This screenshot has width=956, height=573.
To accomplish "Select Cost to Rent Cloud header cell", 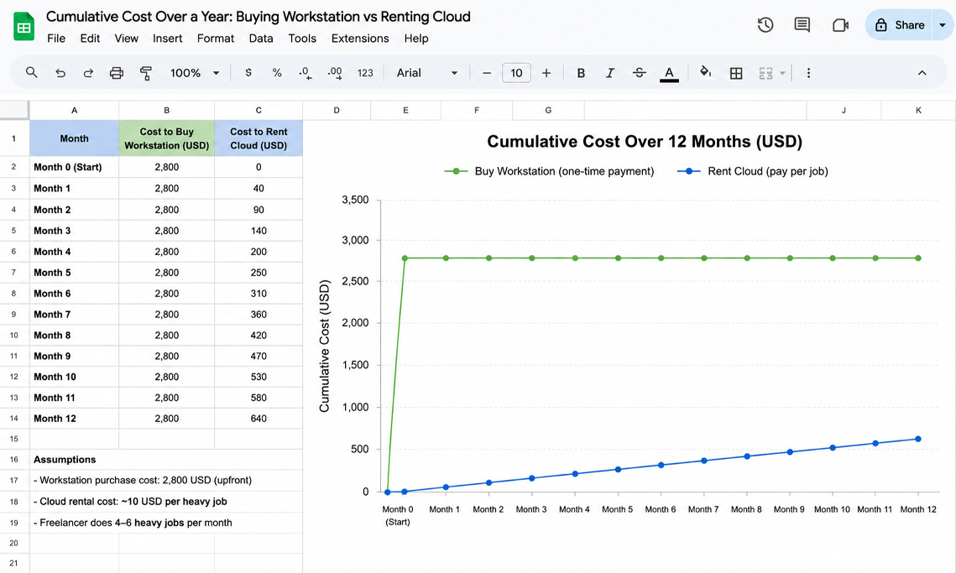I will 259,138.
